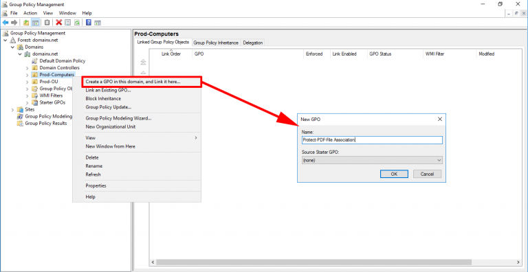The height and width of the screenshot is (272, 528).
Task: Click the Show/Hide Action Pane toolbar icon
Action: click(98, 23)
